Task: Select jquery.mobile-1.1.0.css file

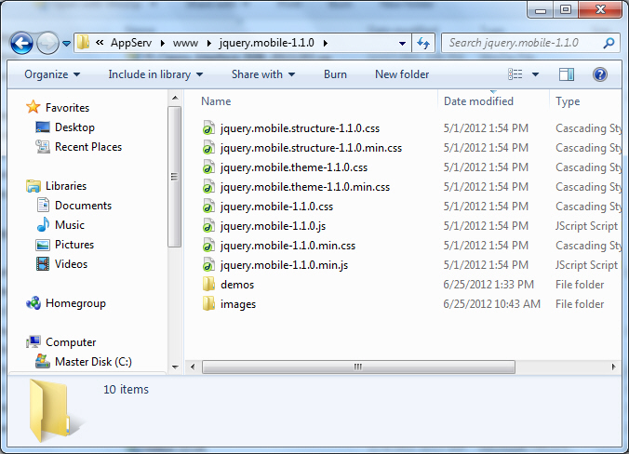Action: click(276, 207)
